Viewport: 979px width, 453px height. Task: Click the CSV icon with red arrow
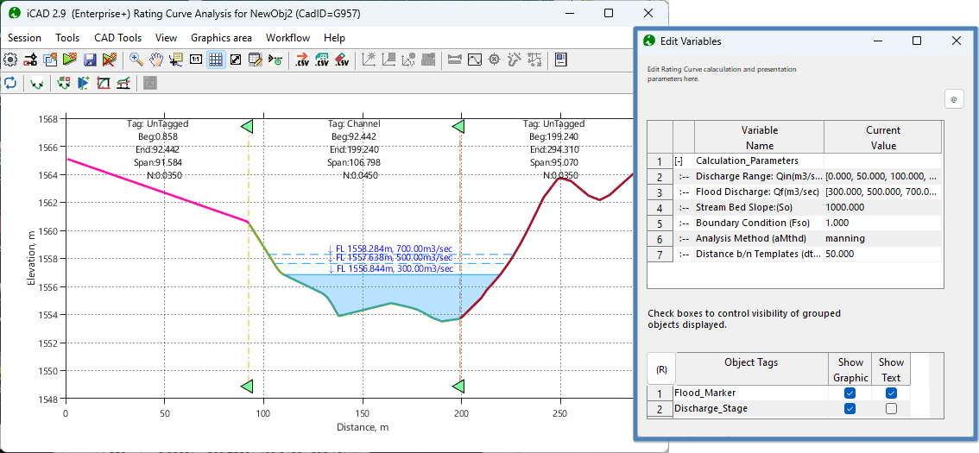(x=302, y=60)
